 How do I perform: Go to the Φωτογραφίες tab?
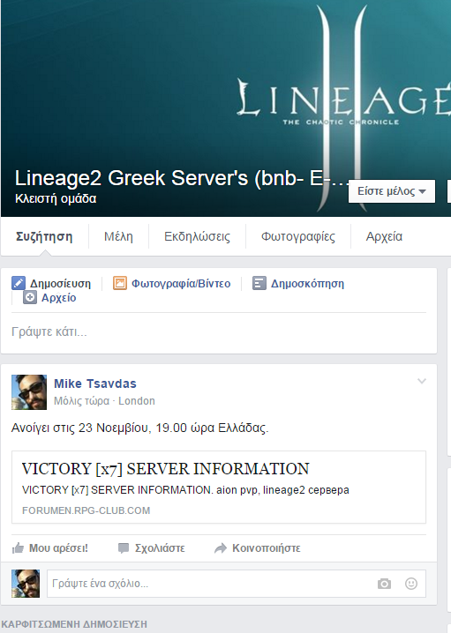tap(298, 236)
